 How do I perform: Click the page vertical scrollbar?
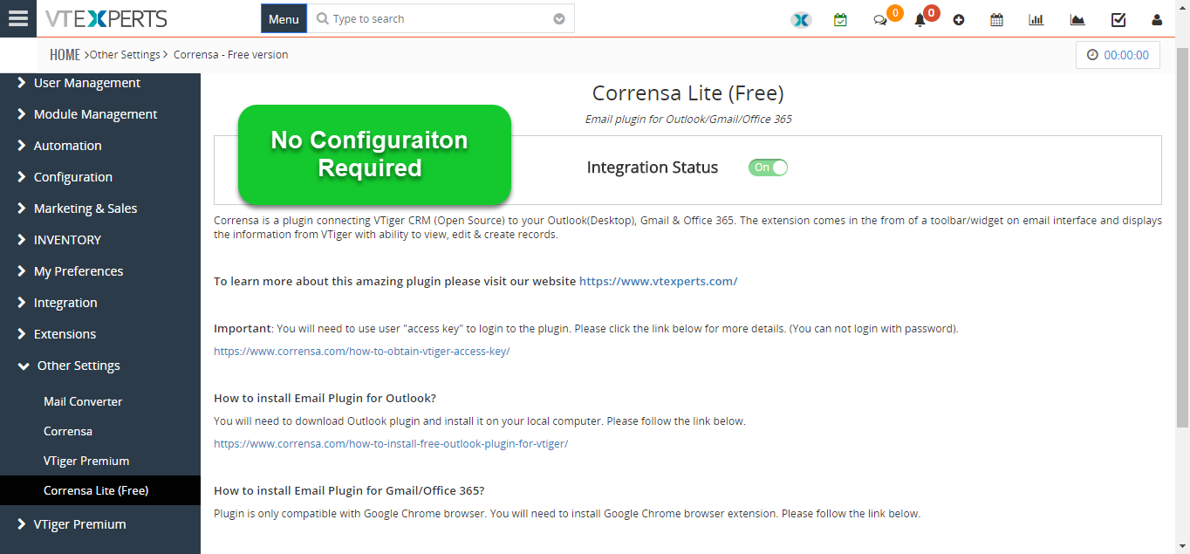(x=1182, y=236)
